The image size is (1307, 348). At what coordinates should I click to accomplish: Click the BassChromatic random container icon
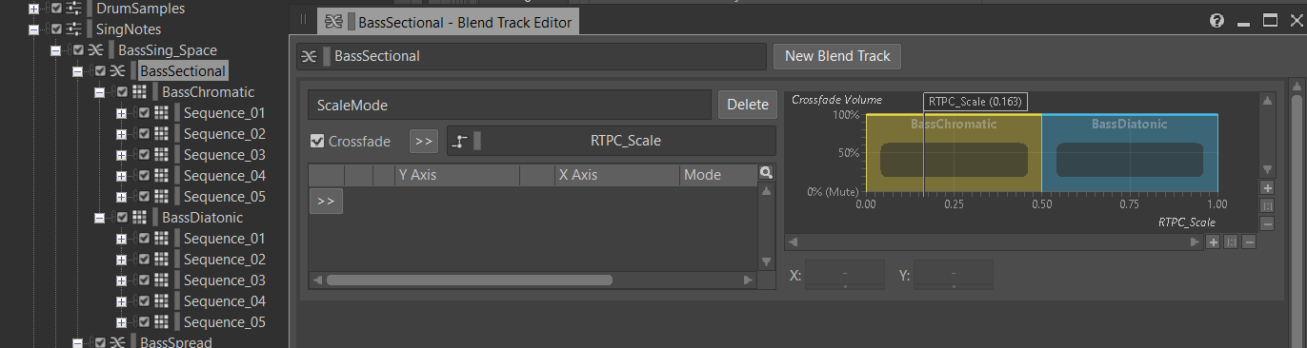click(x=139, y=92)
